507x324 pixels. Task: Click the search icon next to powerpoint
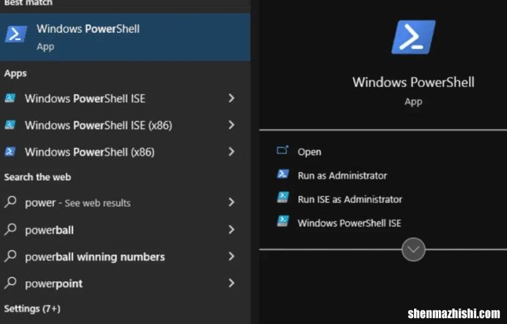coord(11,283)
